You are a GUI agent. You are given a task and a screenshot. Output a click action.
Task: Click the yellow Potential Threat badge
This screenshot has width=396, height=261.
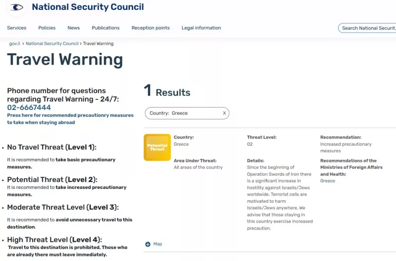pos(157,148)
